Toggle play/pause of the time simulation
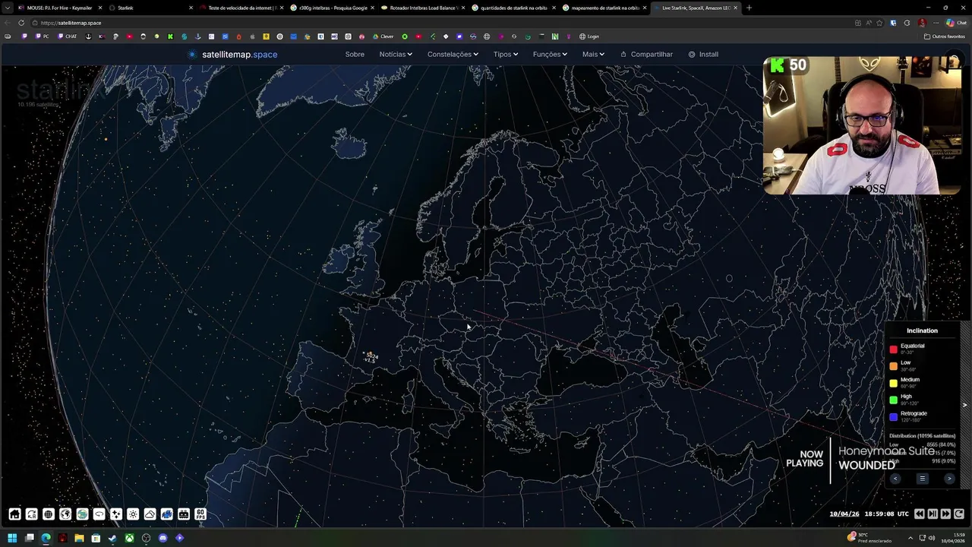 pos(933,514)
